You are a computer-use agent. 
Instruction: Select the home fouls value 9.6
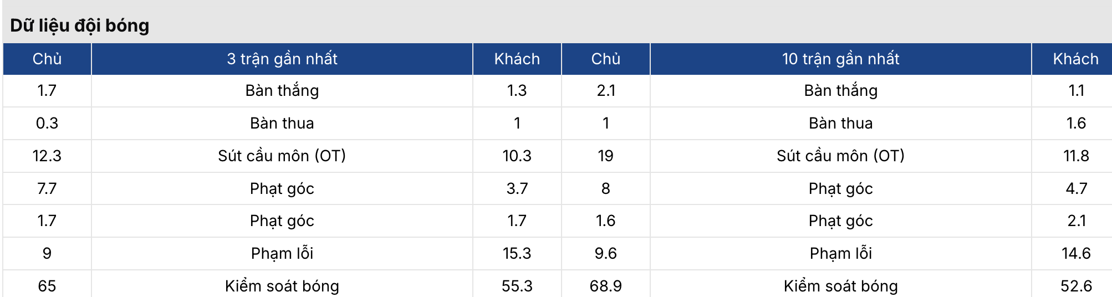pos(605,253)
